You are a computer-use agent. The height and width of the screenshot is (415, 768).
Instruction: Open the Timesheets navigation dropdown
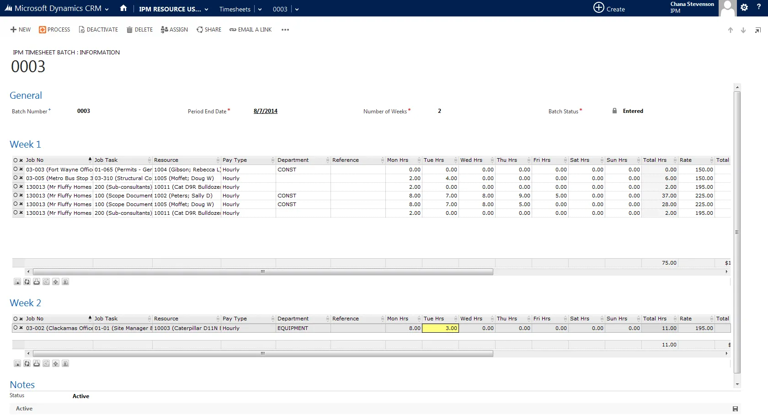point(260,9)
